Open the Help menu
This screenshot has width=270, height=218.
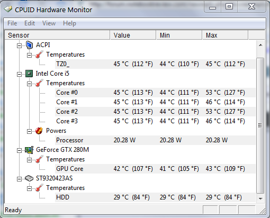[x=69, y=23]
